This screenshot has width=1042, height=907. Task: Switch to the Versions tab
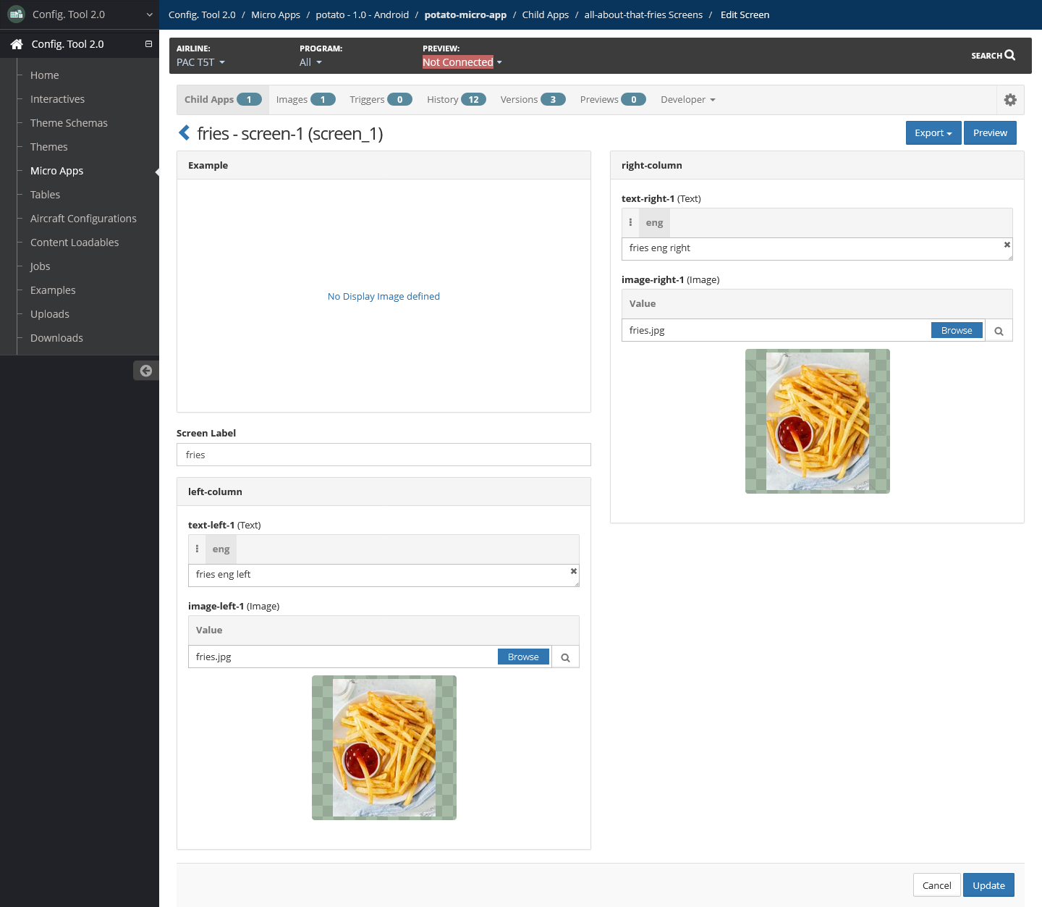pyautogui.click(x=533, y=100)
